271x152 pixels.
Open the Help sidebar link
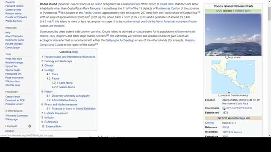pos(8,33)
